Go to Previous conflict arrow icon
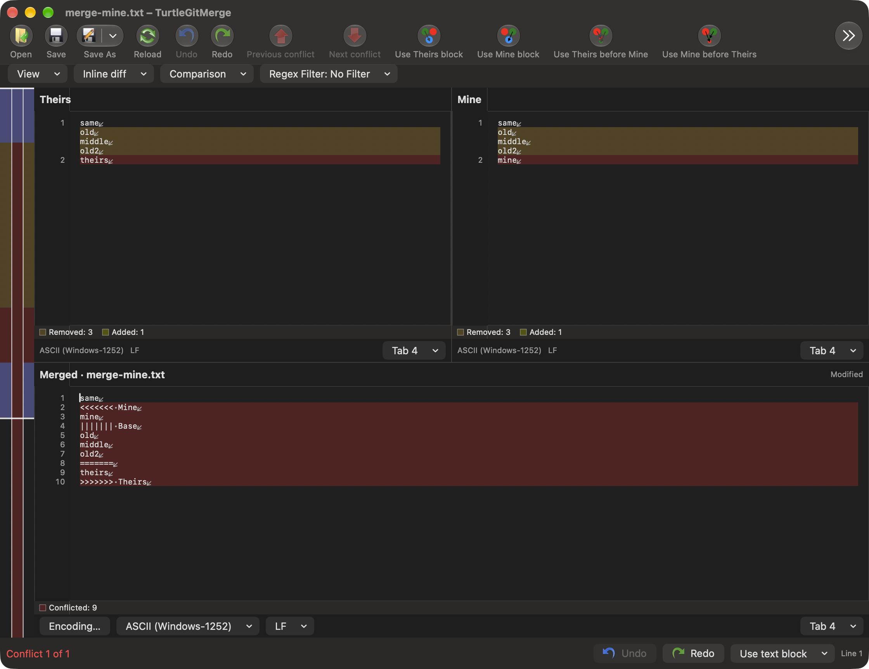 point(280,36)
